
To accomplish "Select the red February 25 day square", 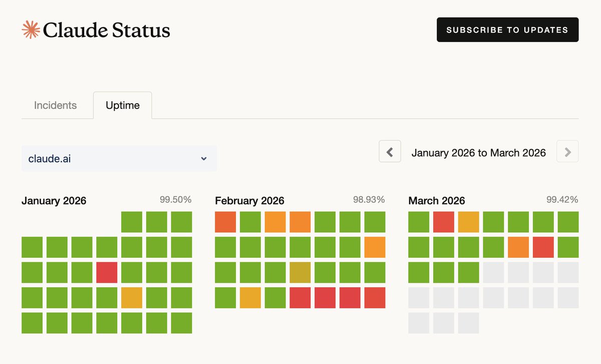I will point(300,297).
